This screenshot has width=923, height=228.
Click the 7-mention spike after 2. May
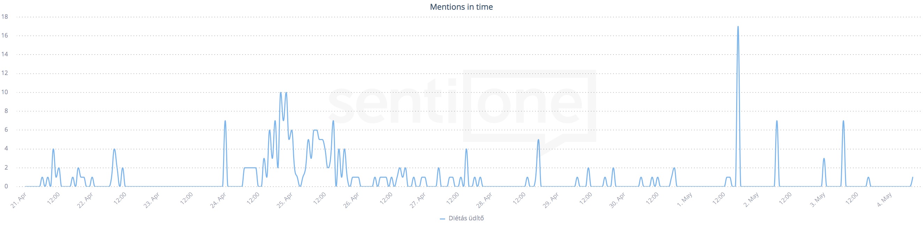pos(777,121)
